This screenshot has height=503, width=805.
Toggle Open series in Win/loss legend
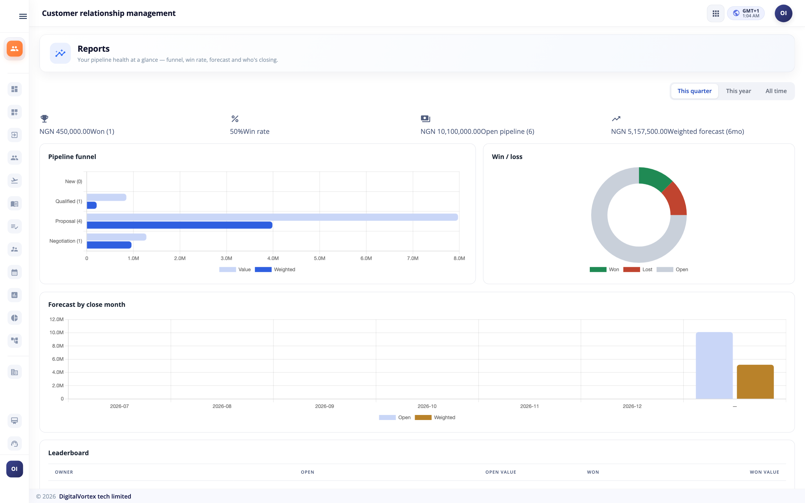click(x=672, y=269)
